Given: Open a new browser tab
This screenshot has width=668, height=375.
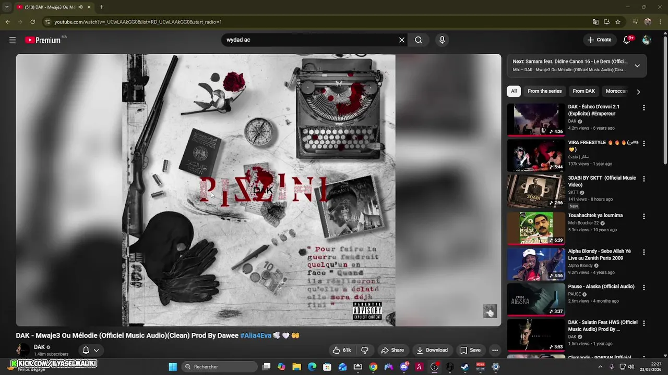Looking at the screenshot, I should 101,7.
